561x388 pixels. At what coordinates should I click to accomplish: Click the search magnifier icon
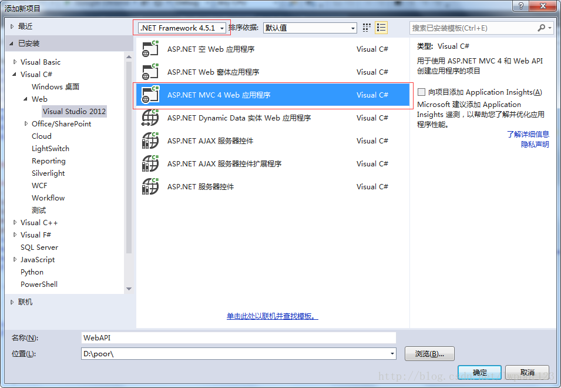click(542, 28)
